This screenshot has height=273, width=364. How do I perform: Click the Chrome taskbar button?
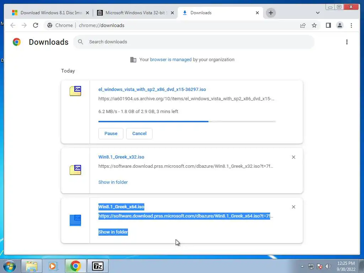point(75,266)
